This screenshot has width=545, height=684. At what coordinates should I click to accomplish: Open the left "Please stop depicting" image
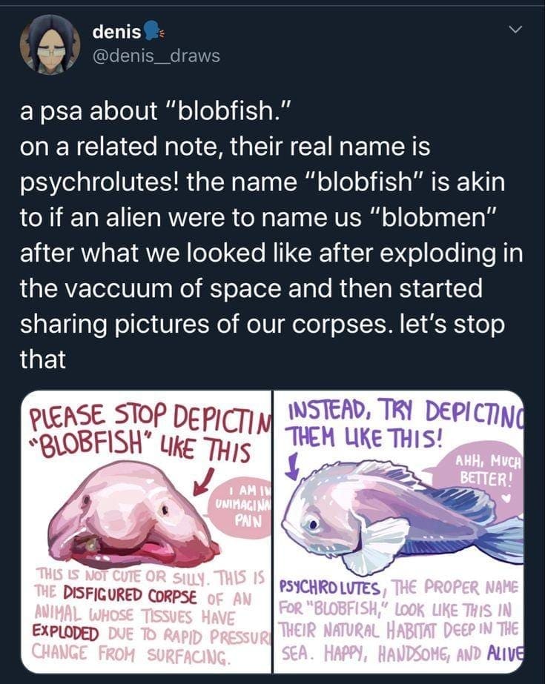tap(146, 531)
